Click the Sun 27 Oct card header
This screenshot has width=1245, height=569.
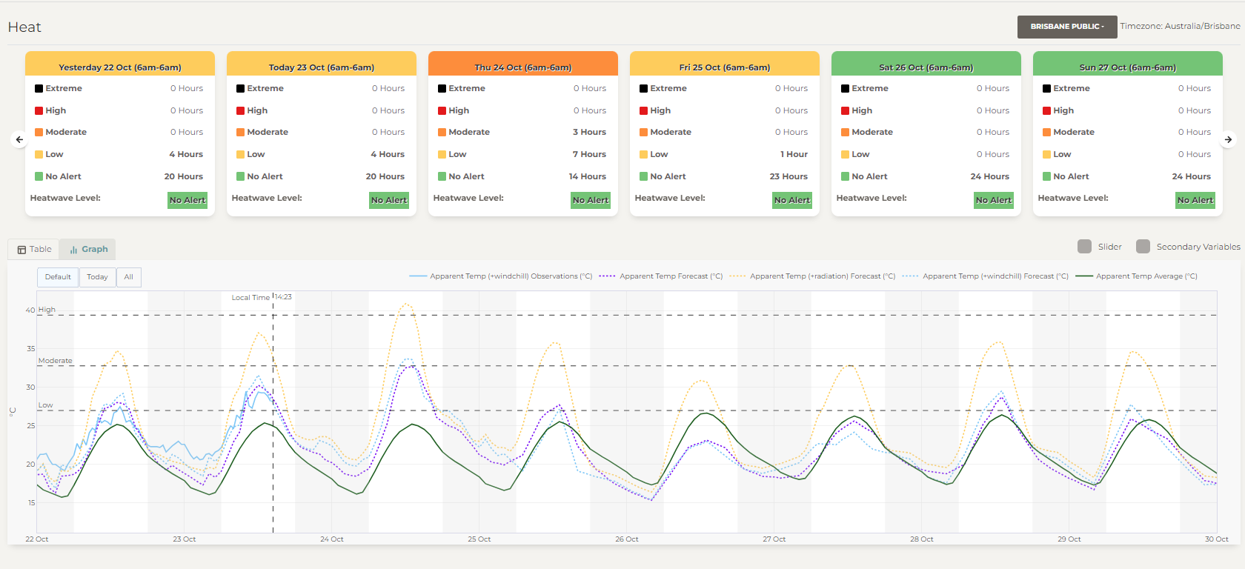1127,67
